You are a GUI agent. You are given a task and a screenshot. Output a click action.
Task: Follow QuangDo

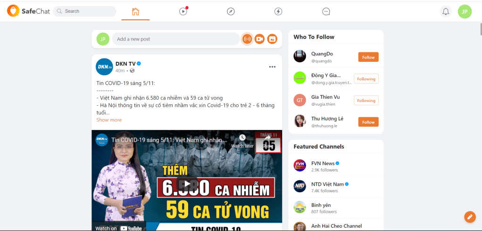368,57
